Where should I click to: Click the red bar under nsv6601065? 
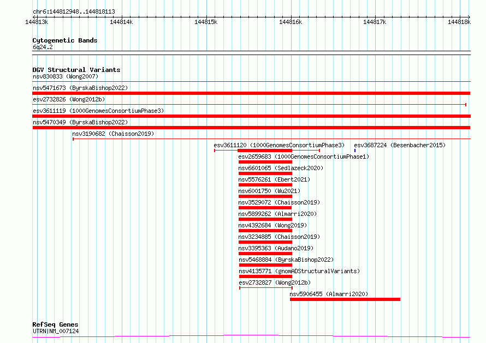(265, 173)
